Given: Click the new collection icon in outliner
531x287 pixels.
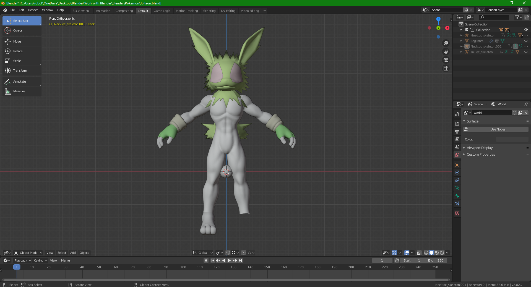Looking at the screenshot, I should click(x=527, y=17).
